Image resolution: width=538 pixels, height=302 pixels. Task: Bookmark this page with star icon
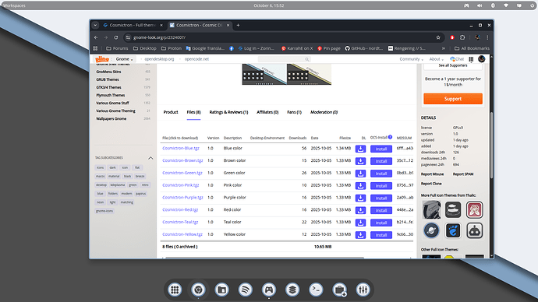coord(438,37)
